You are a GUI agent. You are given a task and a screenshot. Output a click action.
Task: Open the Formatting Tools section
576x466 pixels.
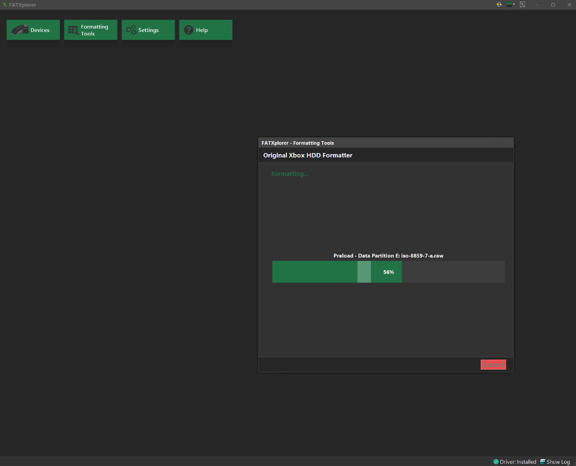[x=91, y=30]
